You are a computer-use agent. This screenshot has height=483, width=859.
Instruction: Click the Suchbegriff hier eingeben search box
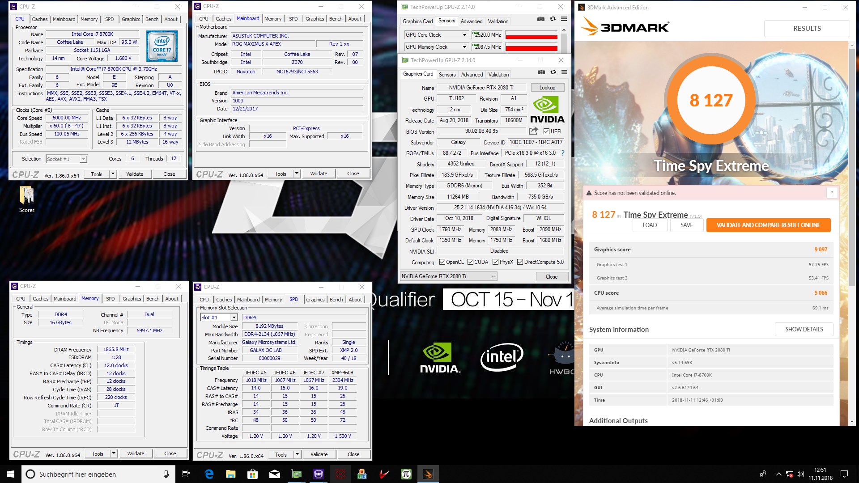[98, 474]
